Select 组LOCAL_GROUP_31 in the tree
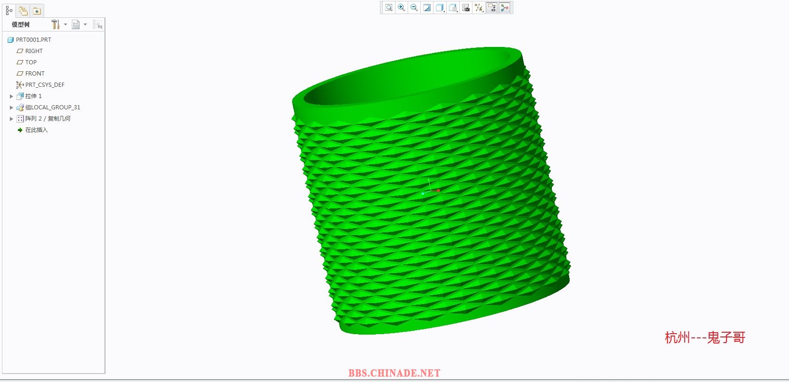Image resolution: width=789 pixels, height=382 pixels. (x=48, y=107)
